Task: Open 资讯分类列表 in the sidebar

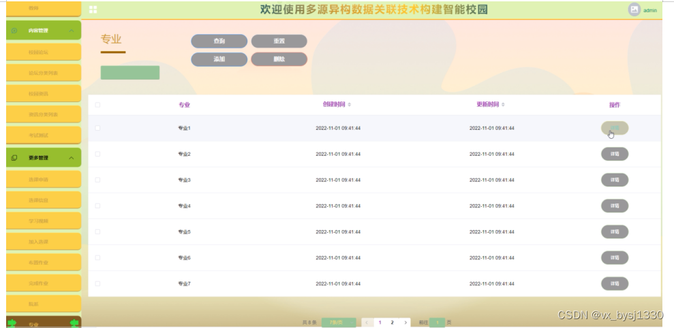Action: [x=44, y=114]
